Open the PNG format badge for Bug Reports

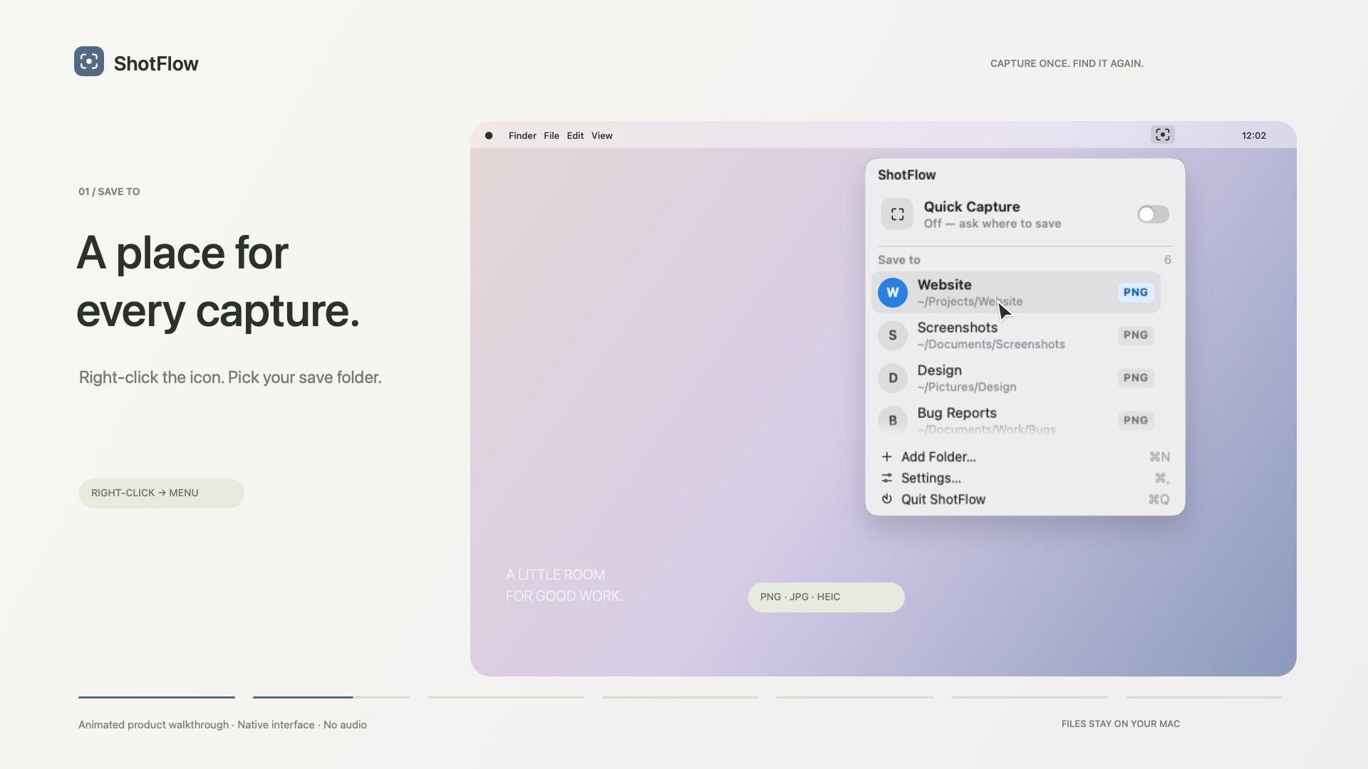pyautogui.click(x=1136, y=420)
